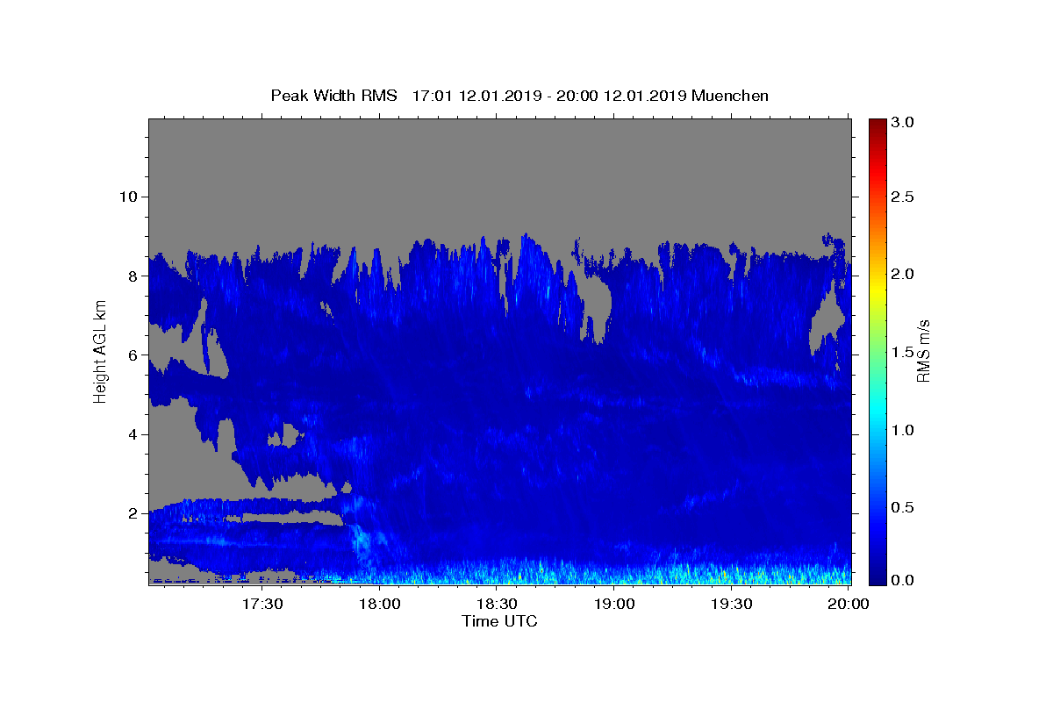Click the plot title 'Peak Width RMS'

click(334, 96)
